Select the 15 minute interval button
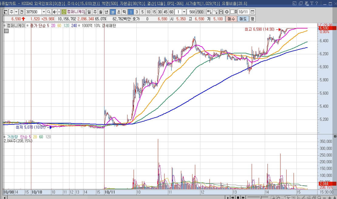 tap(154, 12)
